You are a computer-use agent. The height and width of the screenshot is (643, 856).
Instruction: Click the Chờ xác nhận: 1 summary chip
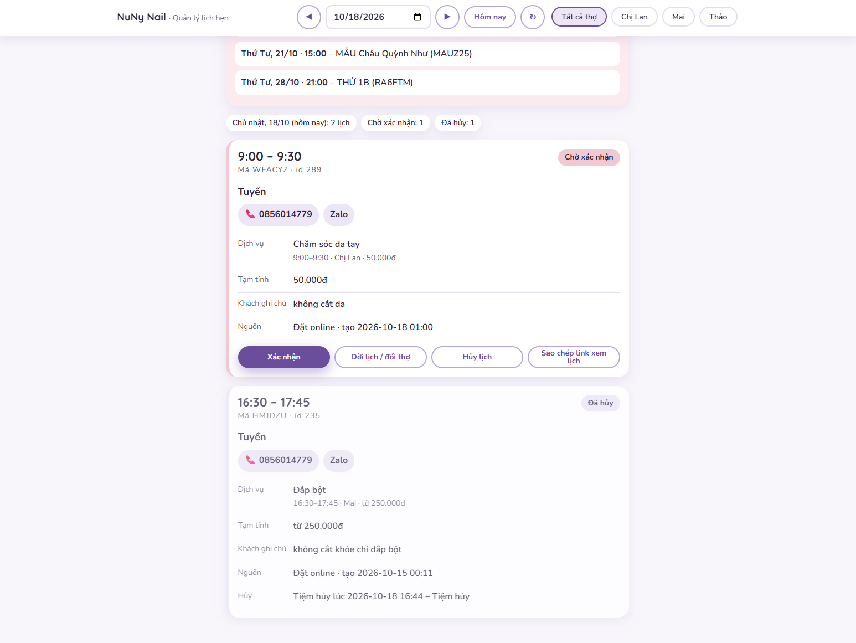pyautogui.click(x=395, y=122)
